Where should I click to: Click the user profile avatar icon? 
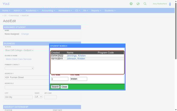[170, 4]
